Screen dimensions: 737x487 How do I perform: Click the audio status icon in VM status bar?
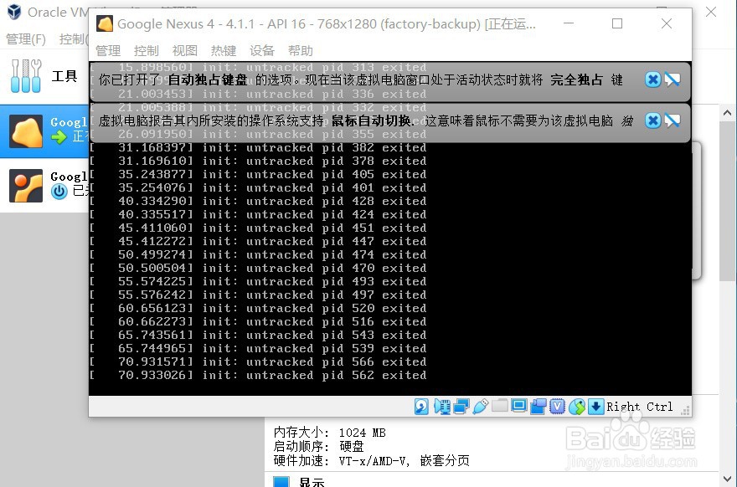pos(441,406)
